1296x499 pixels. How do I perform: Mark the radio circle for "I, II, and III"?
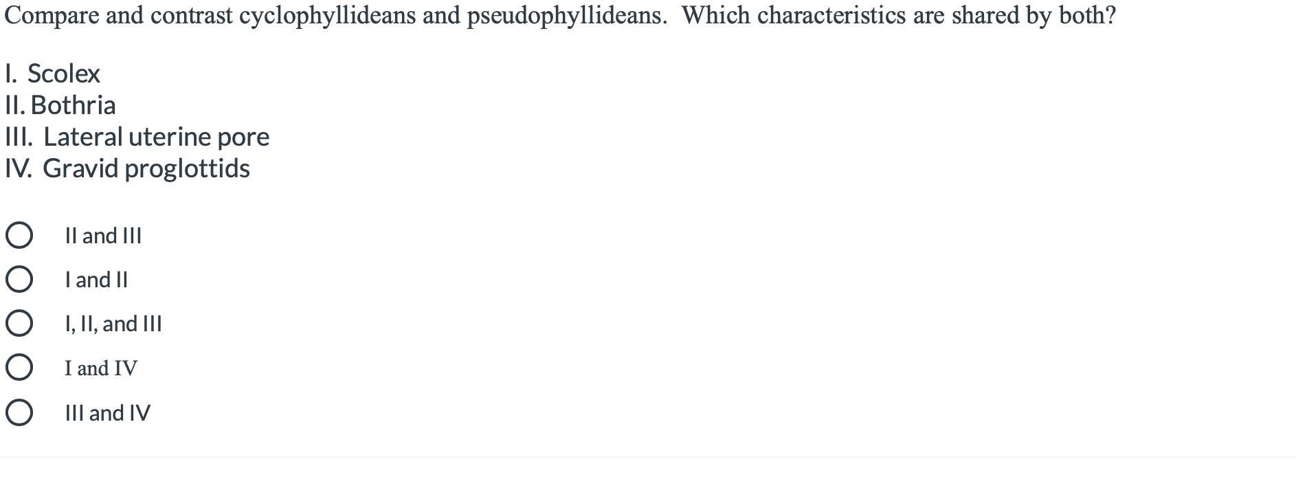point(19,323)
